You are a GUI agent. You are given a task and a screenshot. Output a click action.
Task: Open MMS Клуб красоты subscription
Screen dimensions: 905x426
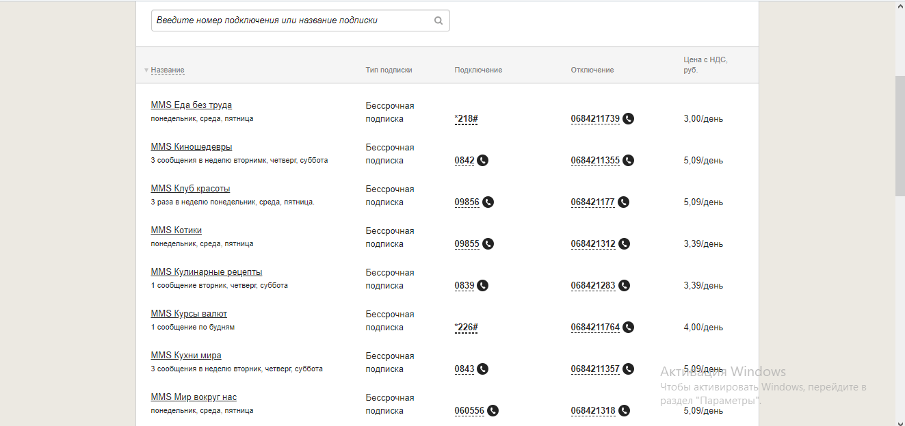(190, 189)
